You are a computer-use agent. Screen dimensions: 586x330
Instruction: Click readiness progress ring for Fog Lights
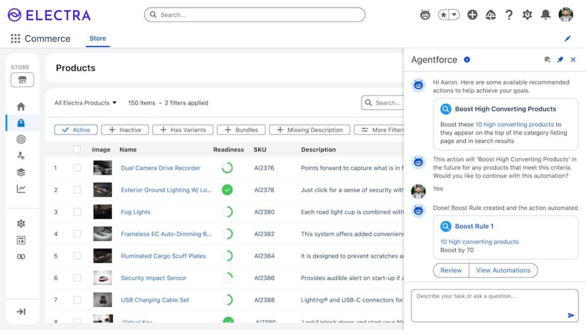click(x=227, y=212)
